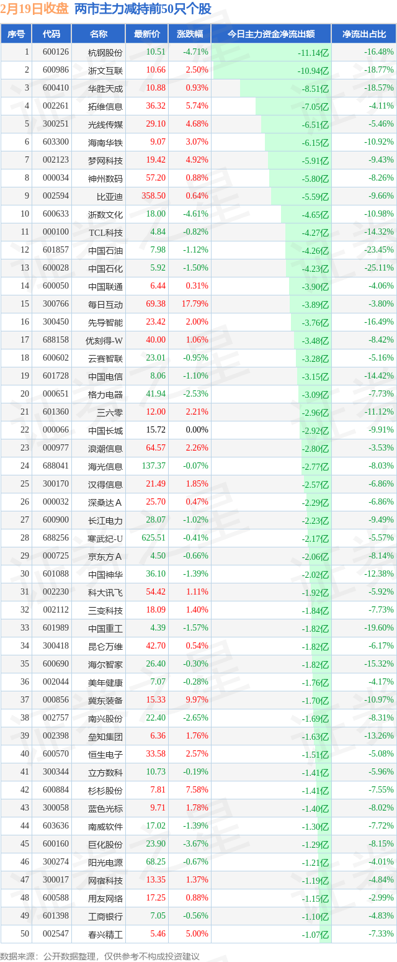Click stock code 600410

(x=56, y=88)
